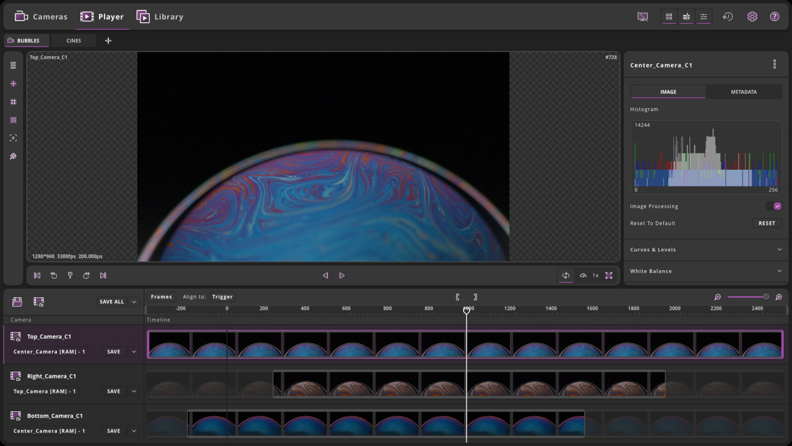
Task: Click the help question mark icon
Action: pos(774,17)
